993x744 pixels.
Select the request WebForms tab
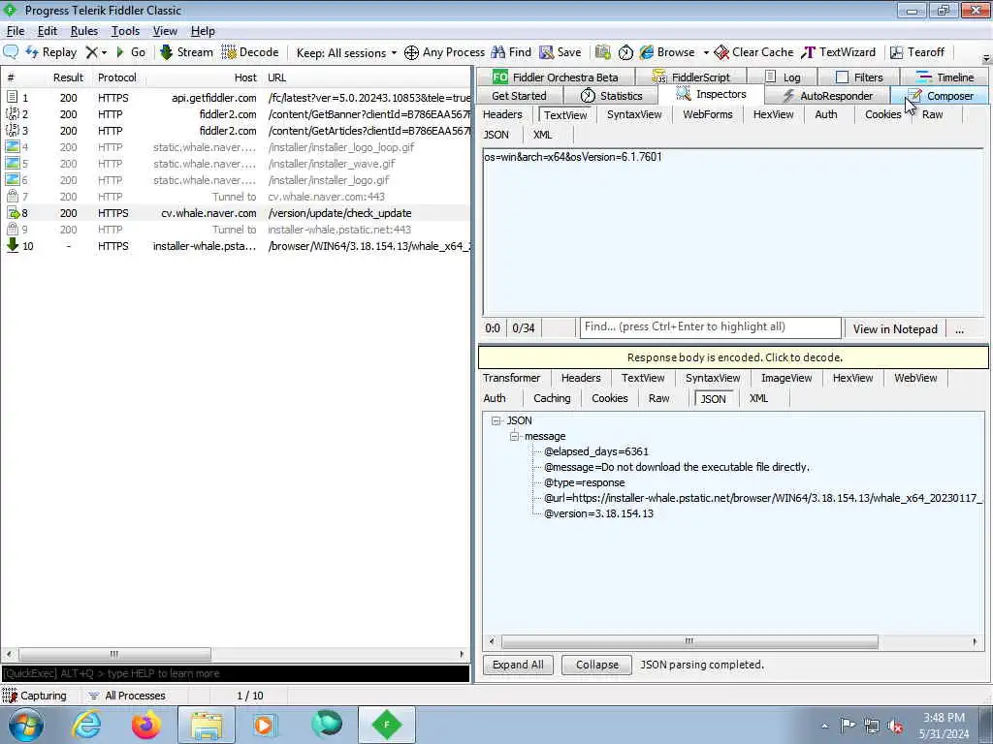pyautogui.click(x=707, y=114)
